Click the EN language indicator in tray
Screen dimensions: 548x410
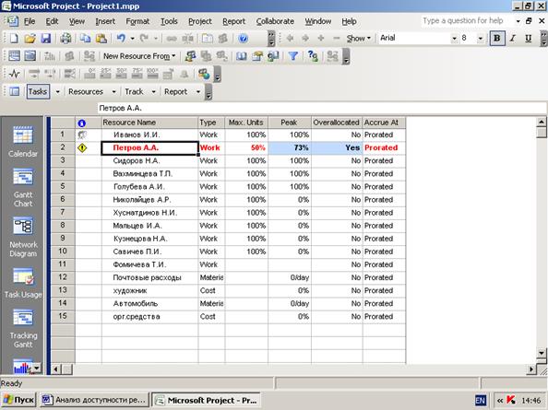coord(481,400)
